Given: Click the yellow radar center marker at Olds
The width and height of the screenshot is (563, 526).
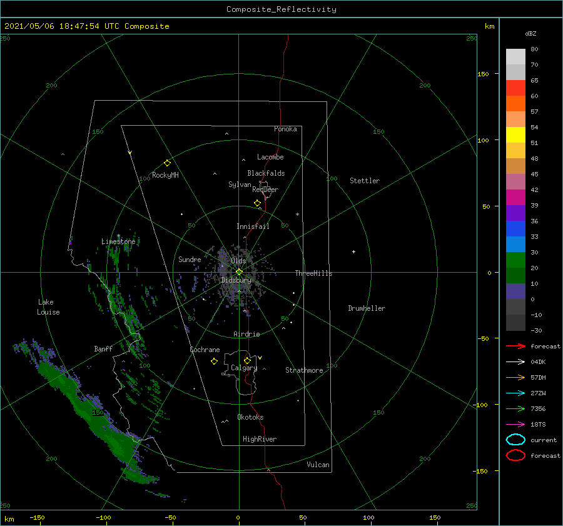Looking at the screenshot, I should pos(239,272).
